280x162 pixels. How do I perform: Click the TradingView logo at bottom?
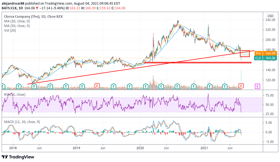pyautogui.click(x=18, y=157)
